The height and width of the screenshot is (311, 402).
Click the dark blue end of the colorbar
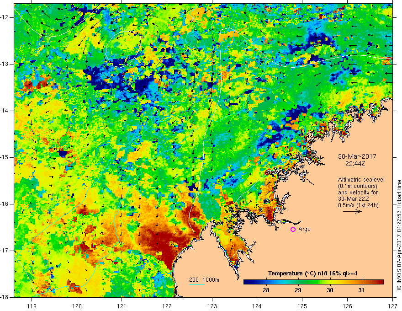248,282
